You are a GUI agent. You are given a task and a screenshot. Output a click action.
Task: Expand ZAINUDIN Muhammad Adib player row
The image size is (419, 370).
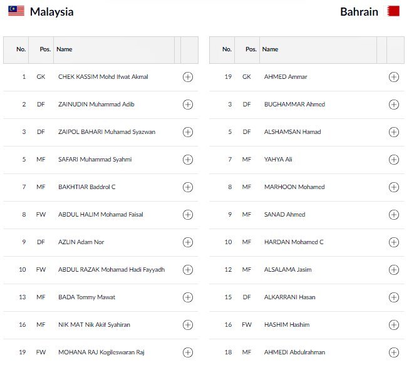coord(187,105)
